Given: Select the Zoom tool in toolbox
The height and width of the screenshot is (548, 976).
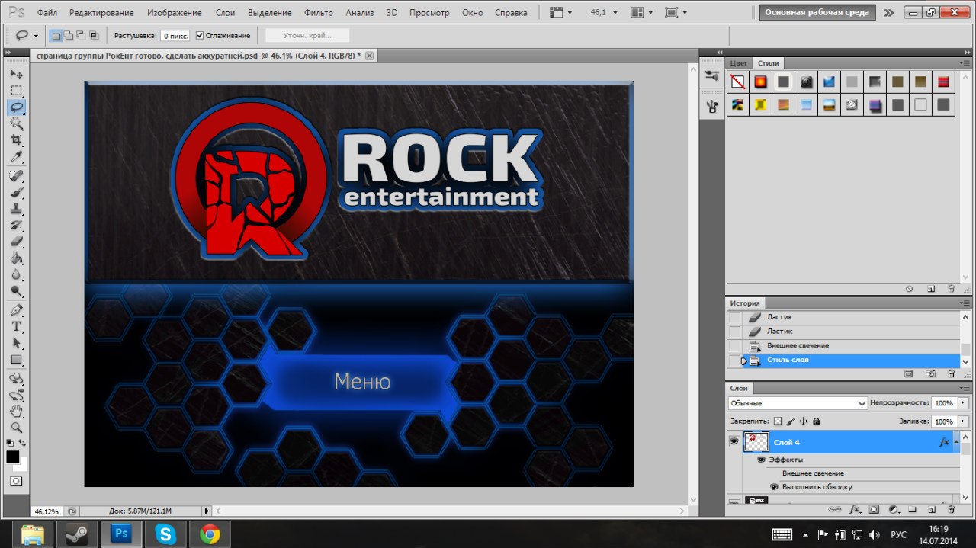Looking at the screenshot, I should point(16,427).
